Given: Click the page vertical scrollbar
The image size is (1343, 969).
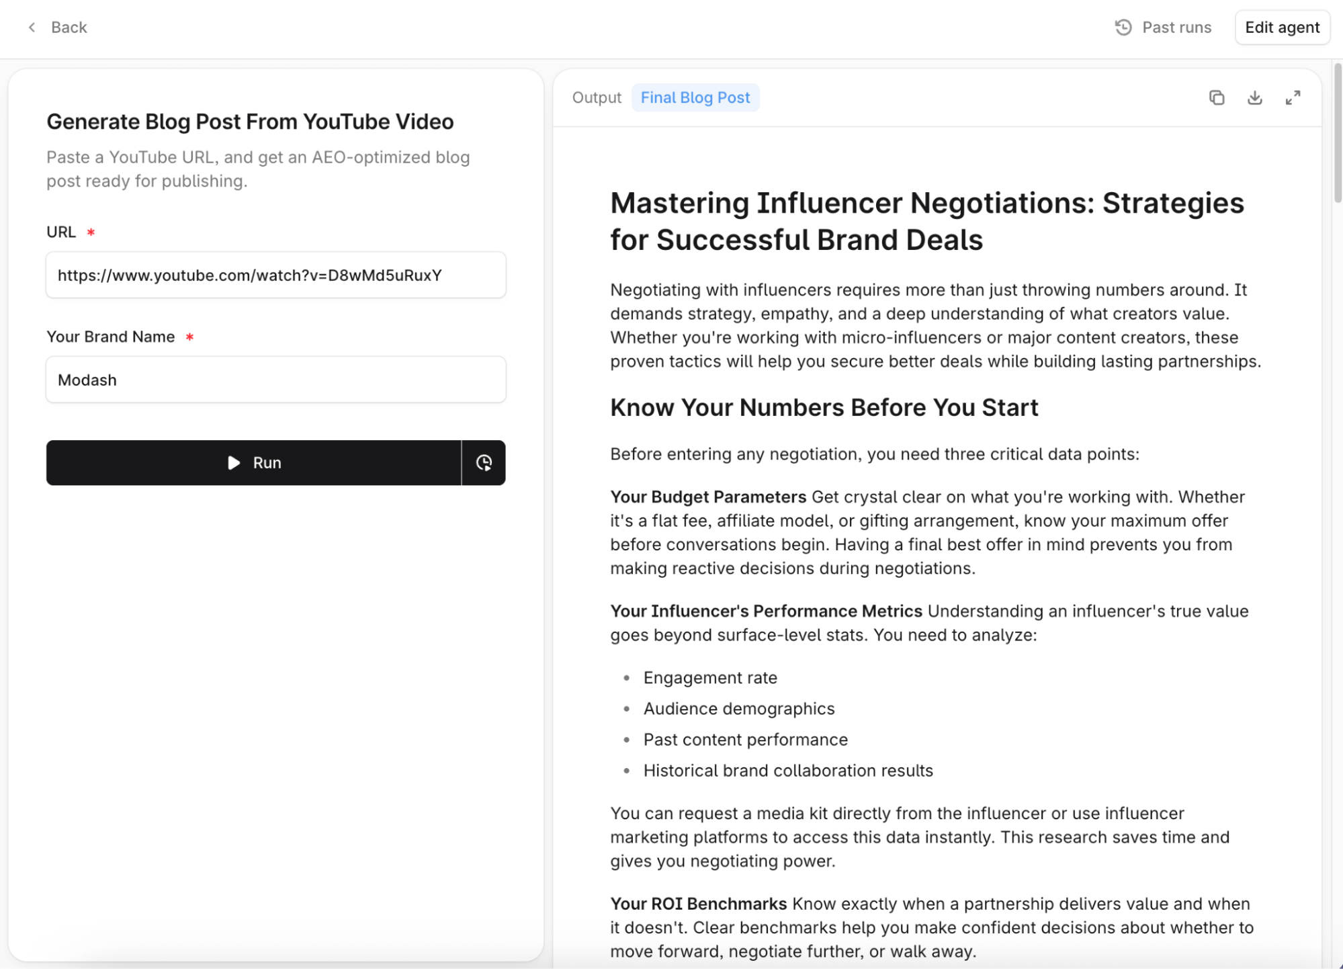Looking at the screenshot, I should (1337, 134).
